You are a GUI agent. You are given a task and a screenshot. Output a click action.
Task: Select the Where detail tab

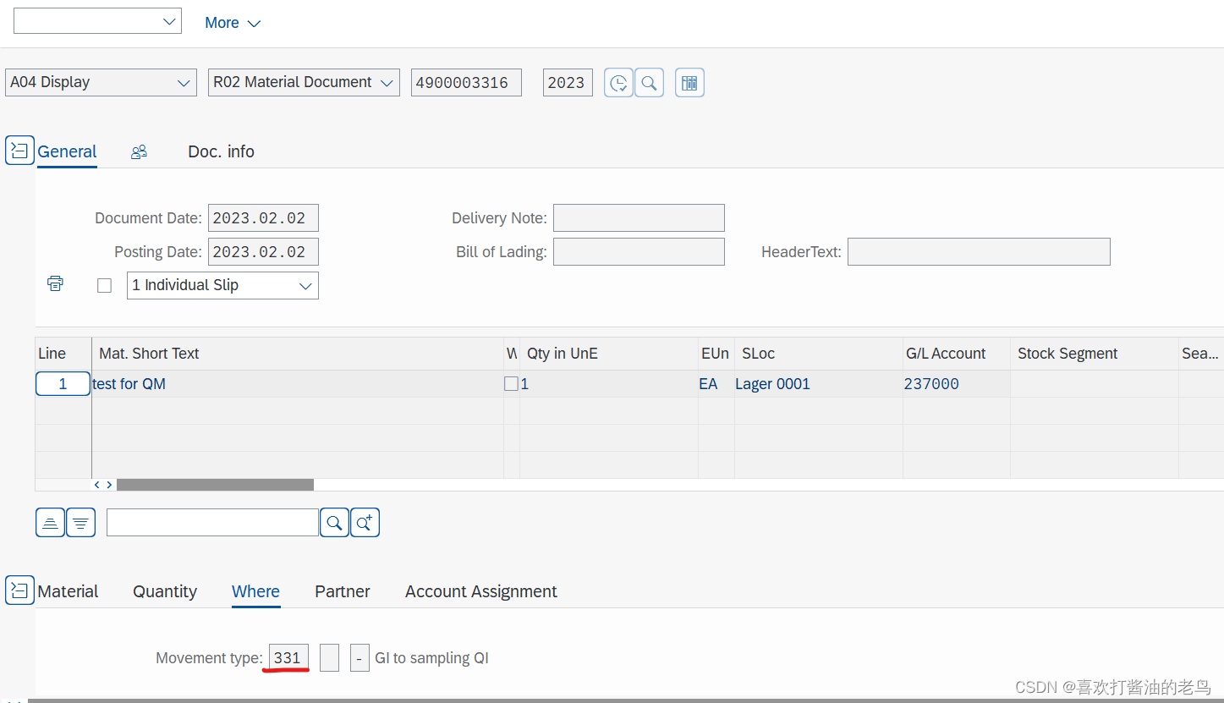pyautogui.click(x=255, y=591)
